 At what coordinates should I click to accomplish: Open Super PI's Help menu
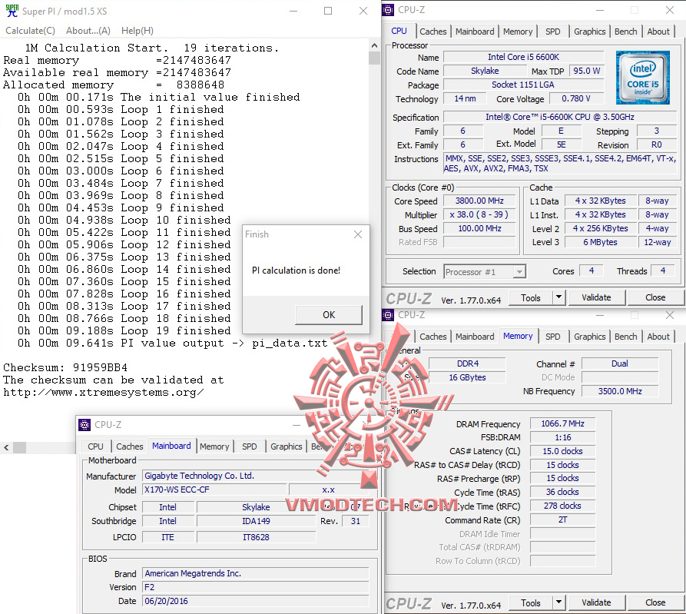coord(136,30)
